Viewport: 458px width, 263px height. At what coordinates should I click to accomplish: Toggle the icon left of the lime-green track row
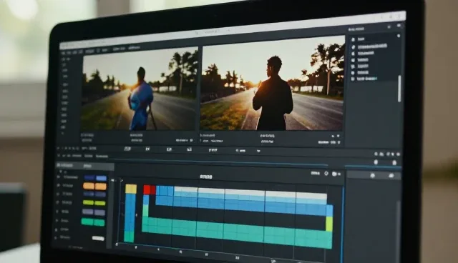pos(57,202)
